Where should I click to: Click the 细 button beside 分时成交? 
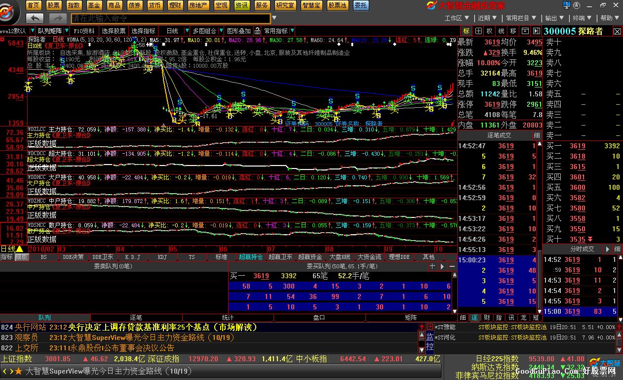click(618, 249)
